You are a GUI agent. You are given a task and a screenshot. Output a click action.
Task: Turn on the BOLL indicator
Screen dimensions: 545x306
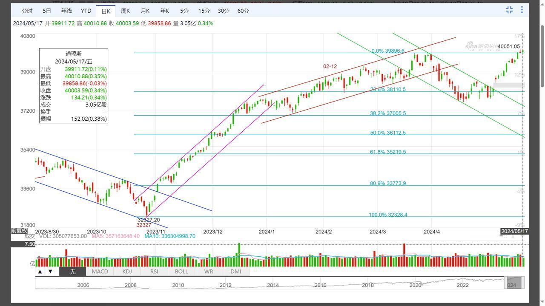181,271
